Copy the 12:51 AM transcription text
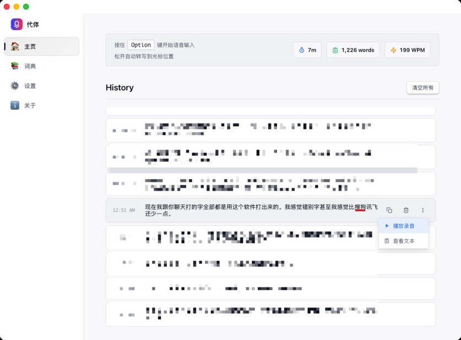The height and width of the screenshot is (340, 461). pyautogui.click(x=389, y=211)
